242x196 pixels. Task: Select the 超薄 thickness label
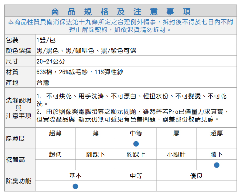(55, 133)
